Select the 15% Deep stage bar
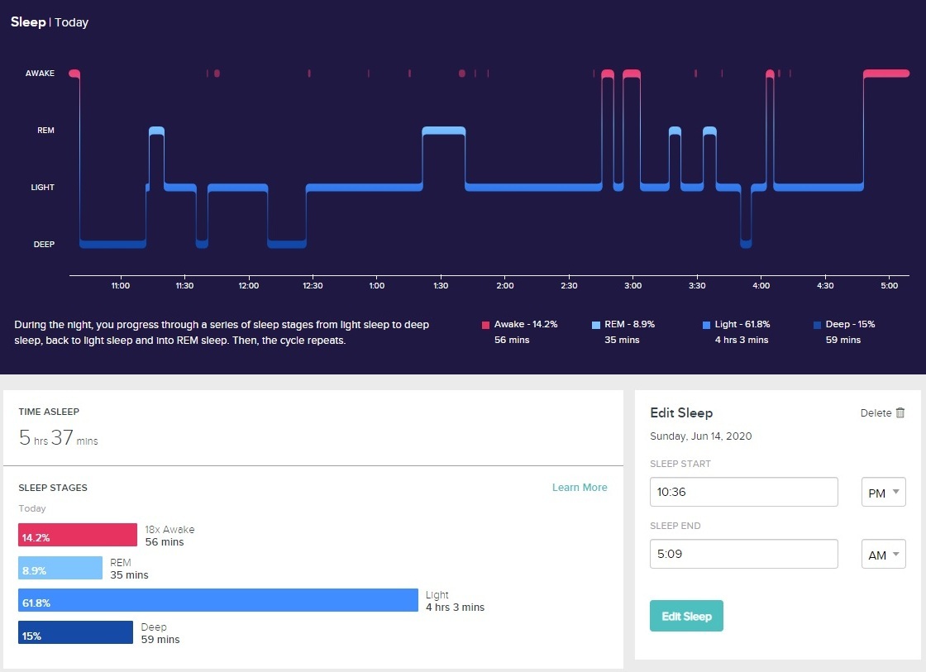 [75, 632]
